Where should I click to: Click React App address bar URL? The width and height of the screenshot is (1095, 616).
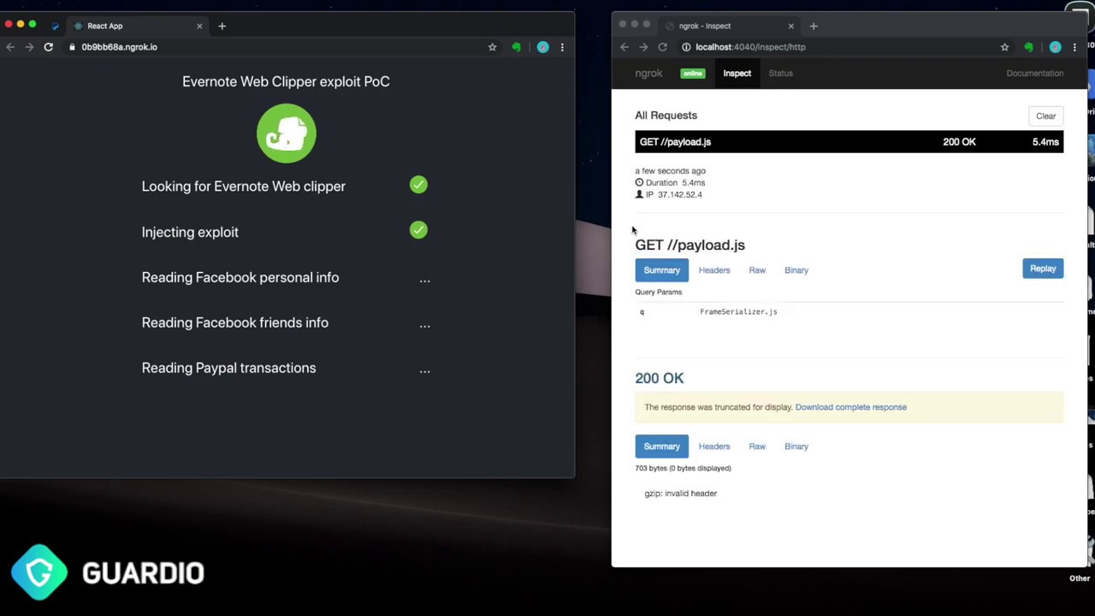point(119,47)
